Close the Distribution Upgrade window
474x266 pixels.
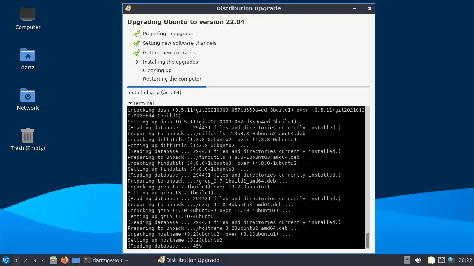(370, 8)
